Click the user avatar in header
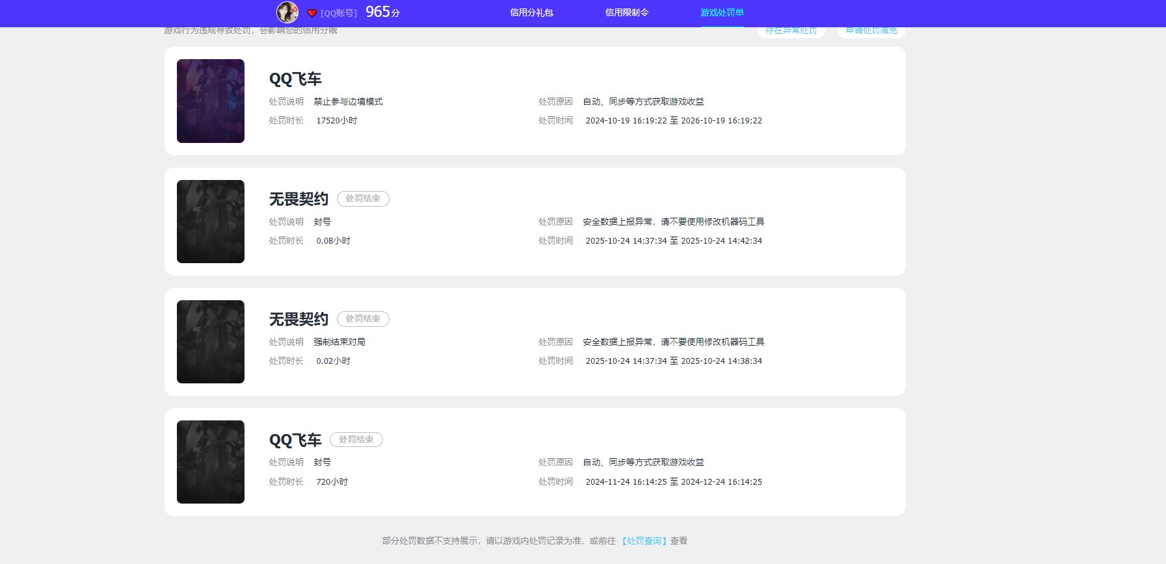 pyautogui.click(x=287, y=12)
